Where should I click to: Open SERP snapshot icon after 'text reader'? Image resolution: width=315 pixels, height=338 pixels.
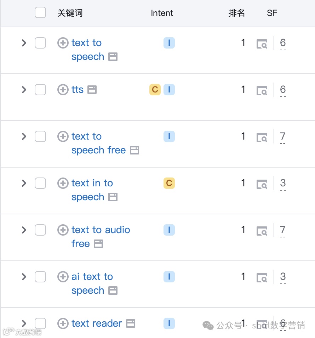click(131, 323)
